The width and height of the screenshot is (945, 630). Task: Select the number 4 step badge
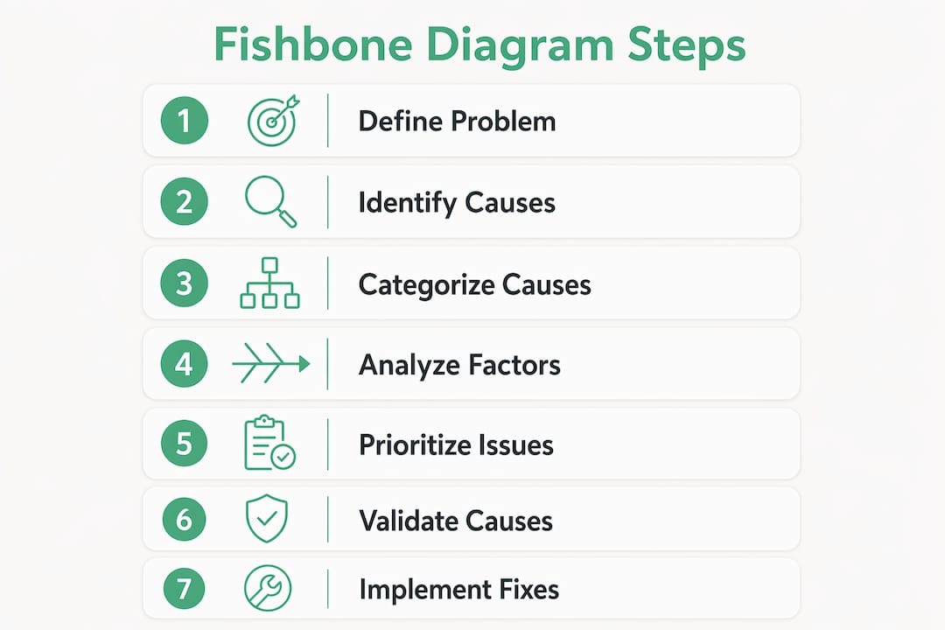[x=185, y=363]
